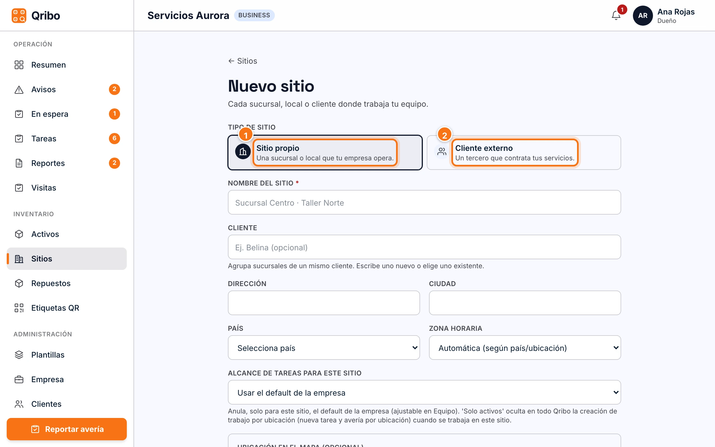The width and height of the screenshot is (715, 447).
Task: Click the Servicios Aurora company name
Action: pos(188,15)
